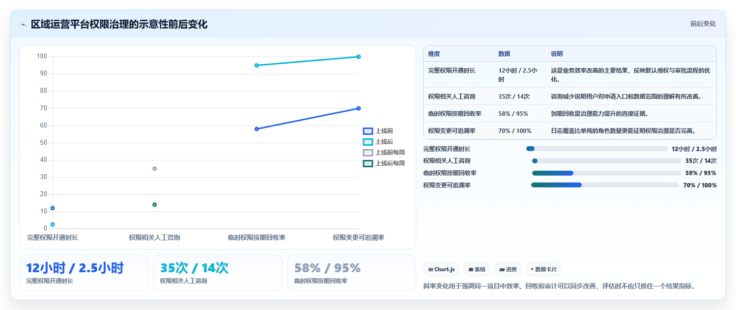736x310 pixels.
Task: Click the green 上线后每周 point at 14
Action: (154, 205)
